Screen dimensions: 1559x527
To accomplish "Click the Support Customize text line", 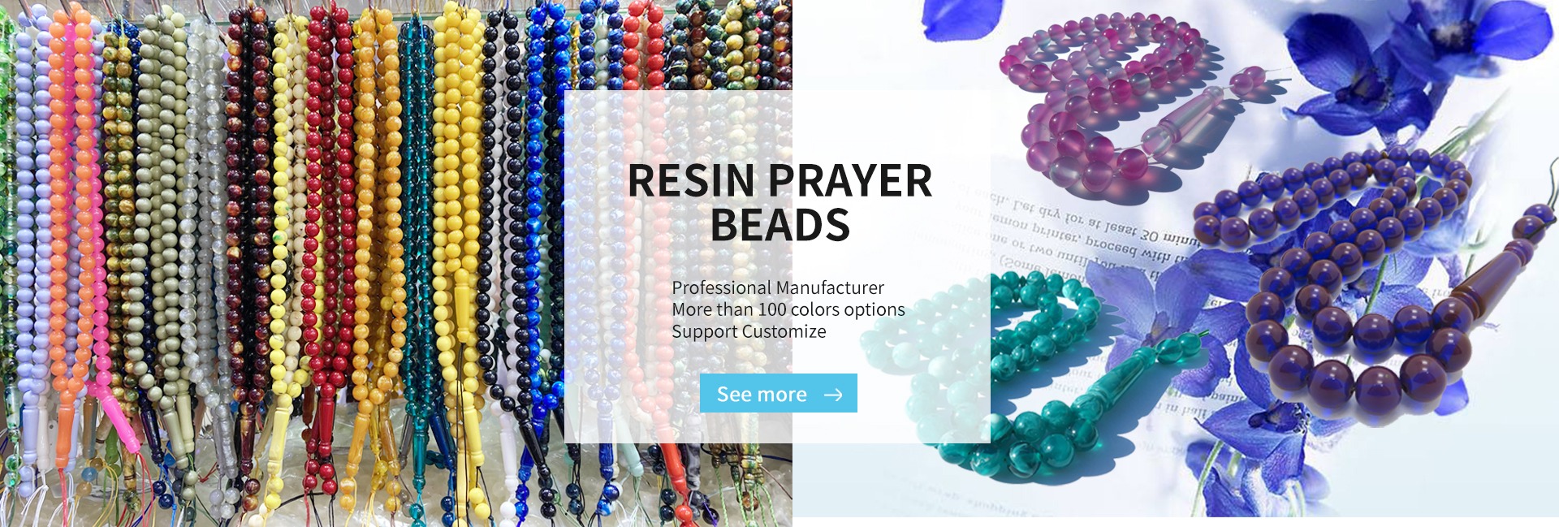I will pyautogui.click(x=749, y=331).
